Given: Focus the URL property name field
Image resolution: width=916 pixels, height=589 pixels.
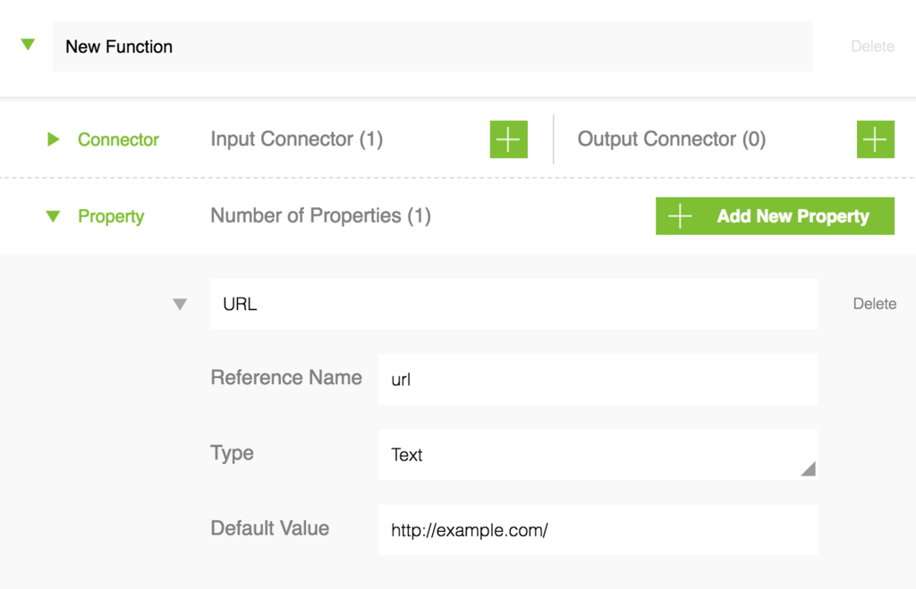Looking at the screenshot, I should click(x=513, y=304).
